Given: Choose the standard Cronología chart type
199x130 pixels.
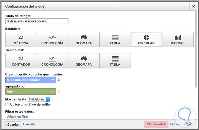Looking at the screenshot, I should tap(52, 40).
